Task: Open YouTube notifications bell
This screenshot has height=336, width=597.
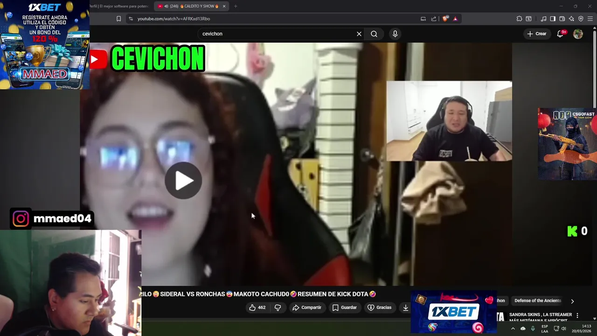Action: coord(561,34)
